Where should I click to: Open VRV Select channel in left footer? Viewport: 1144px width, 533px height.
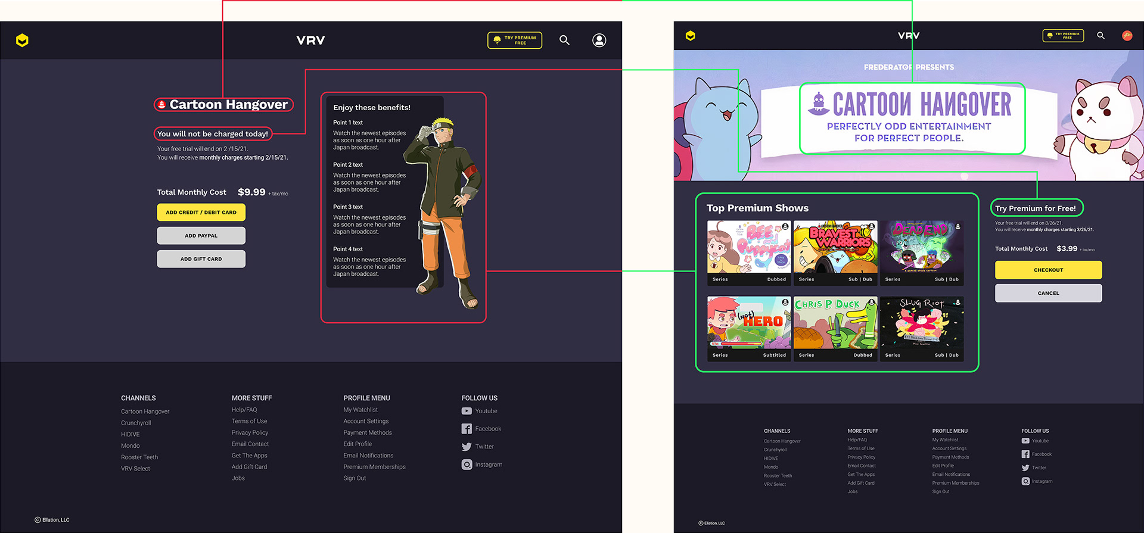click(135, 469)
